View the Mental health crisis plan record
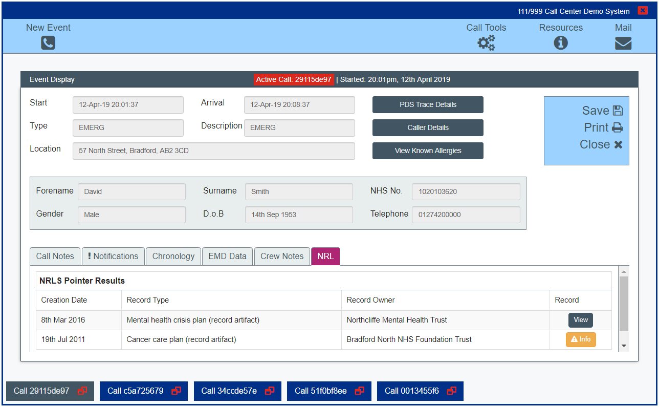 point(581,320)
